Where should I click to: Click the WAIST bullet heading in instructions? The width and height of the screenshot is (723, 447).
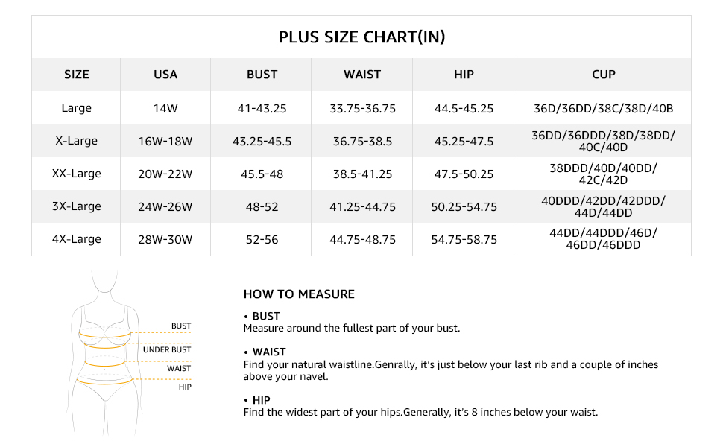pyautogui.click(x=269, y=352)
